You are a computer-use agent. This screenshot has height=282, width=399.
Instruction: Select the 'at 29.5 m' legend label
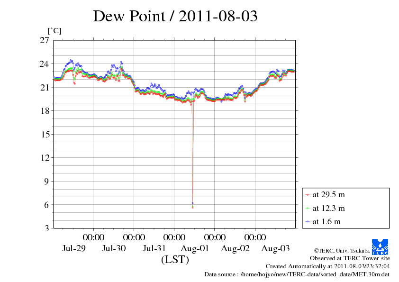click(328, 195)
